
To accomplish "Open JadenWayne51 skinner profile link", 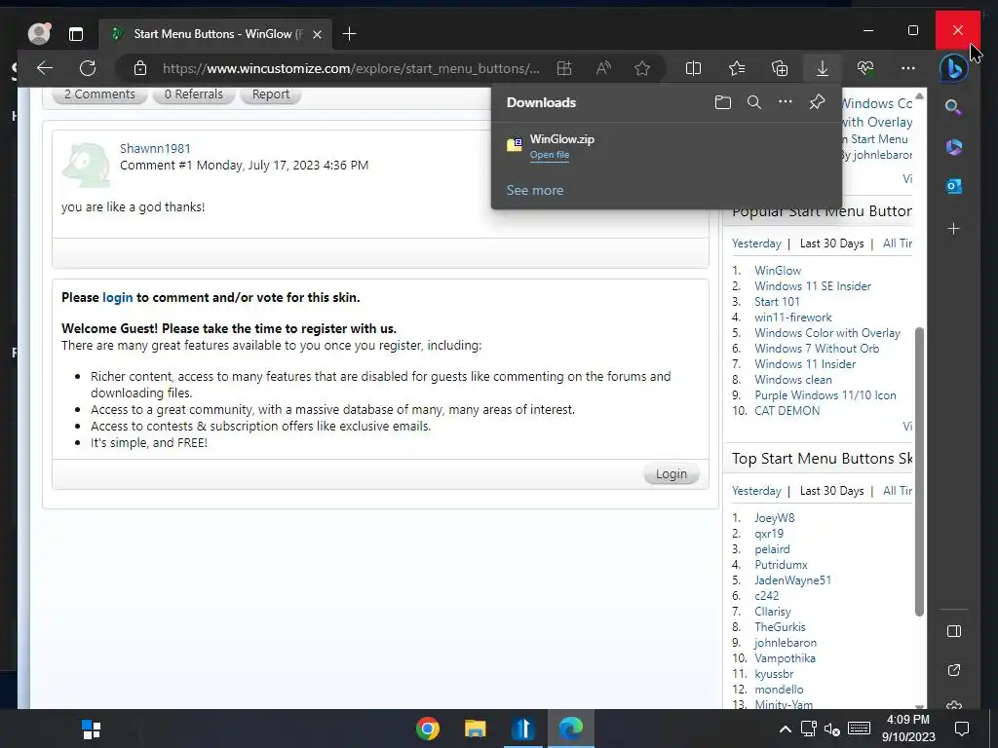I will tap(792, 580).
